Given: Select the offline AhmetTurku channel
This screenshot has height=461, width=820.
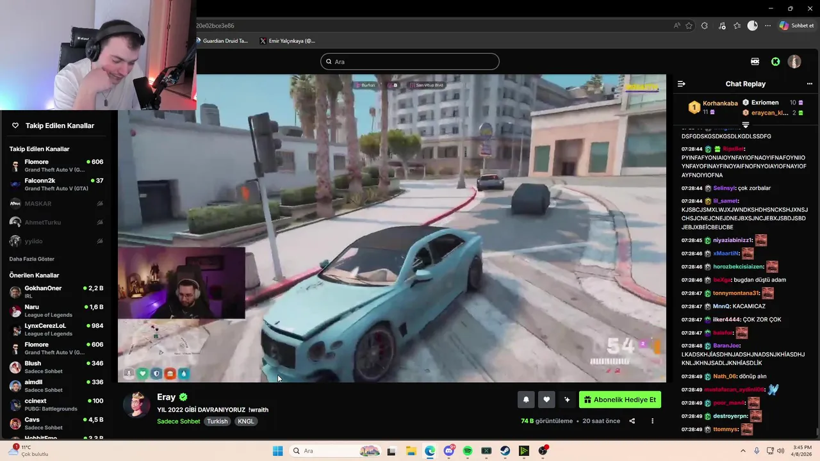Looking at the screenshot, I should (56, 222).
